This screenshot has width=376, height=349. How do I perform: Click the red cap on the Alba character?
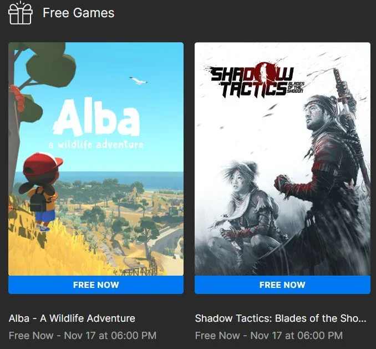tap(43, 164)
